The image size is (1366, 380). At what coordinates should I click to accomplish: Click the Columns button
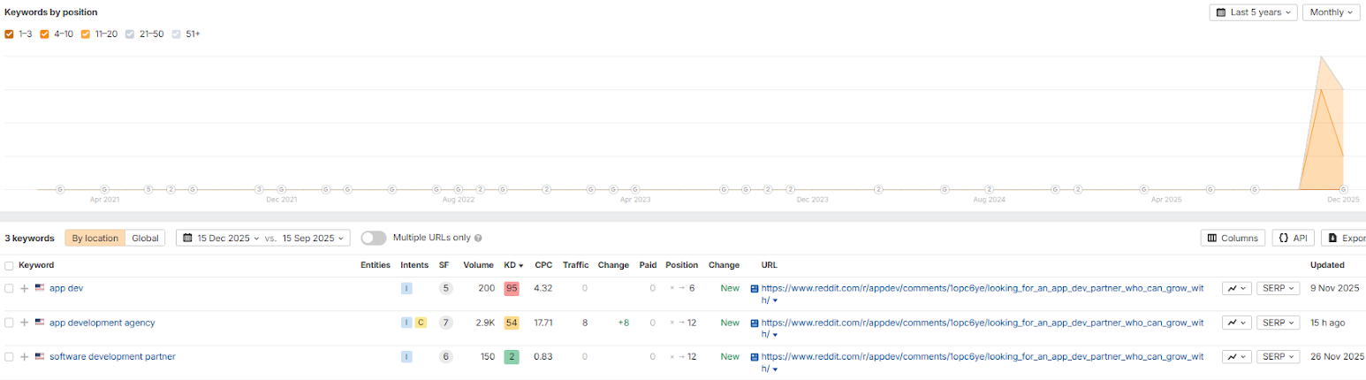pos(1233,238)
